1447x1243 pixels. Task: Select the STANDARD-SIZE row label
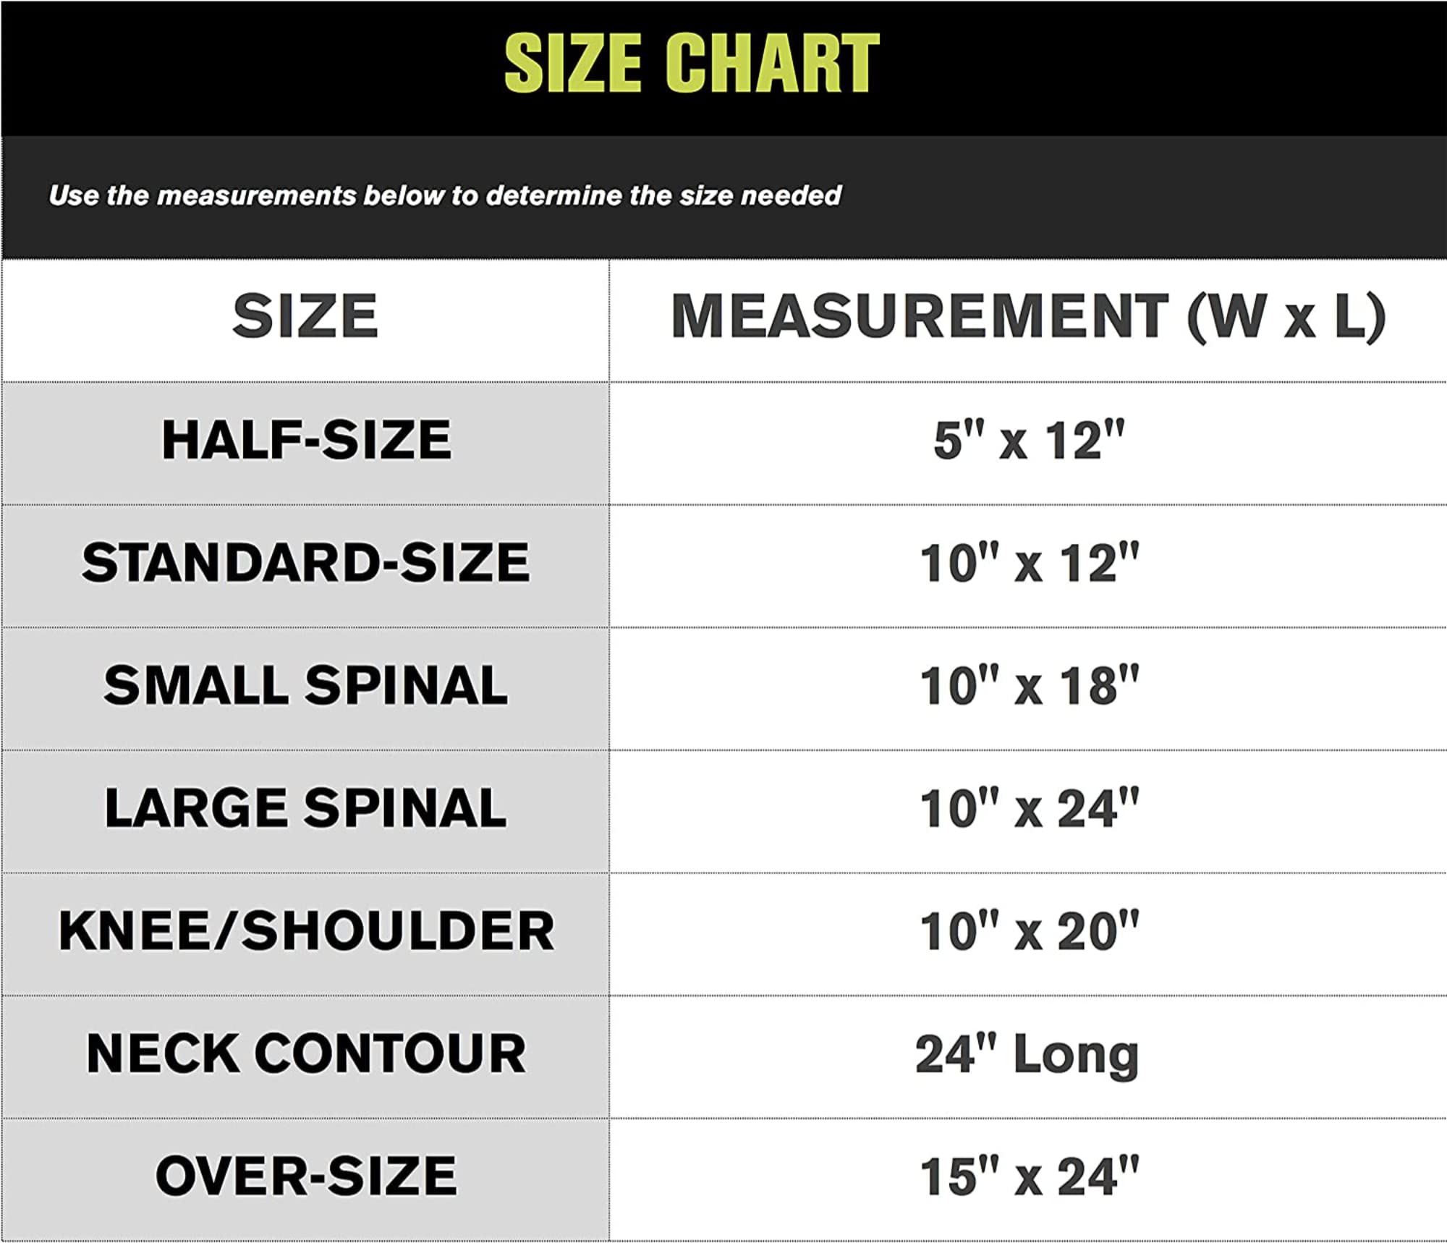tap(305, 562)
